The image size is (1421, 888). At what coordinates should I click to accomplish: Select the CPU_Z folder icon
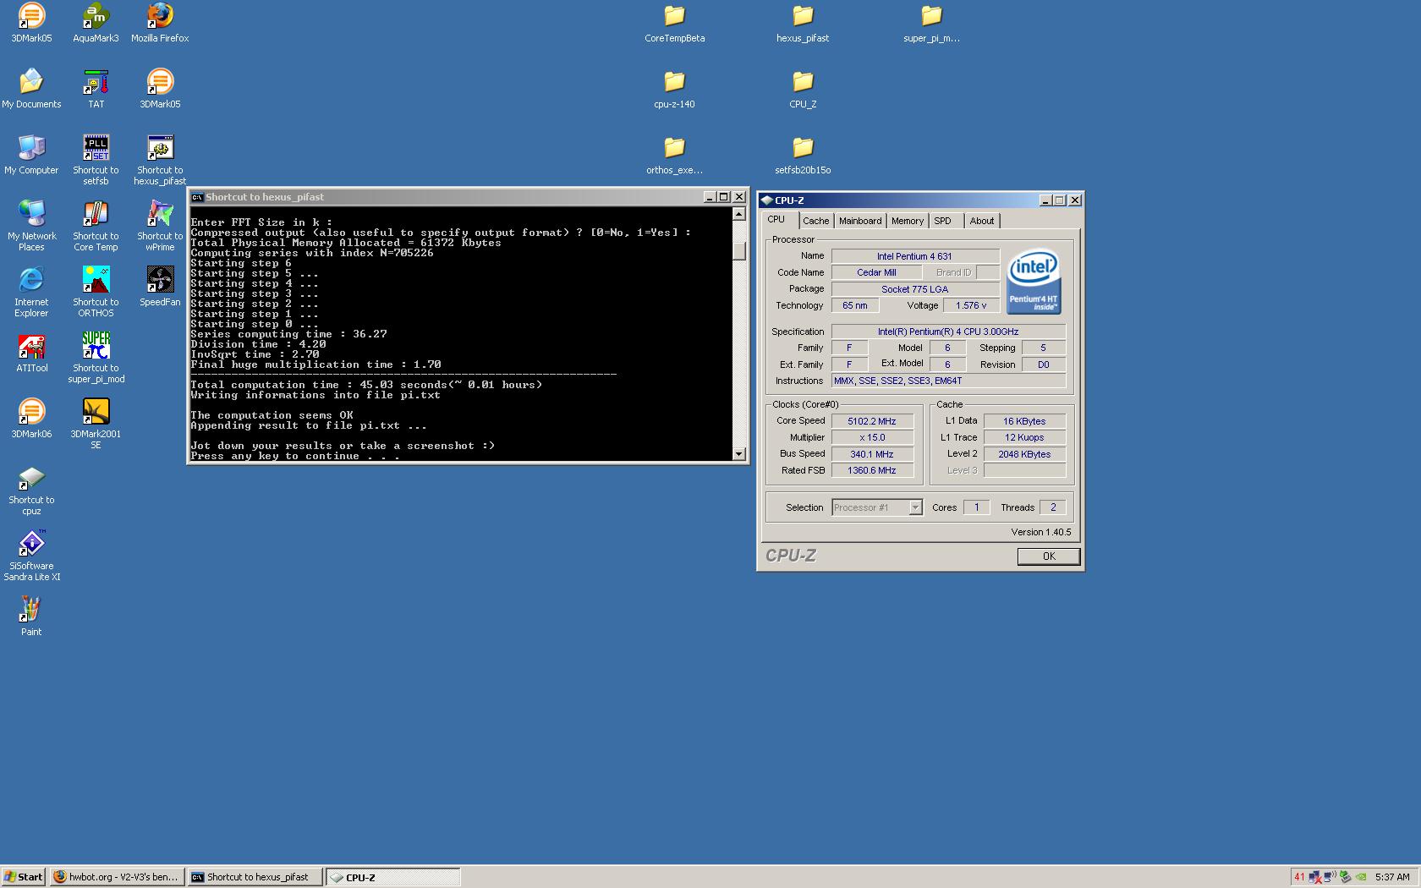pos(803,89)
